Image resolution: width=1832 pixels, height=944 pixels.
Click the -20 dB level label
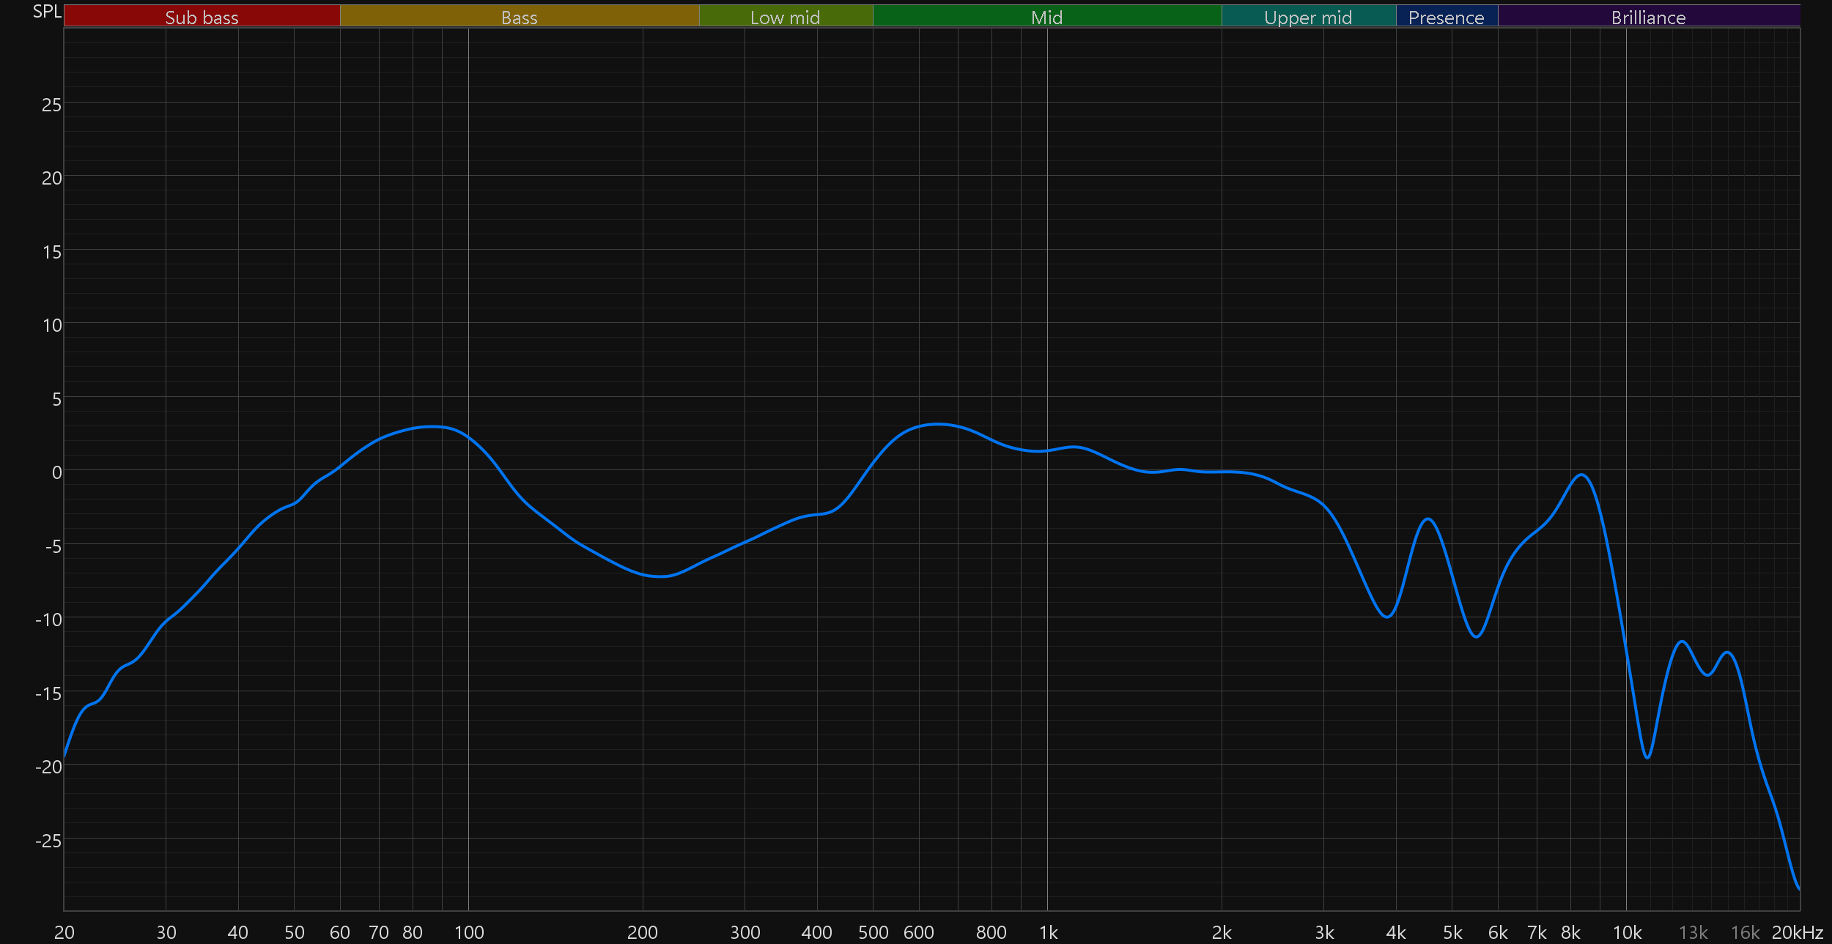pyautogui.click(x=48, y=767)
